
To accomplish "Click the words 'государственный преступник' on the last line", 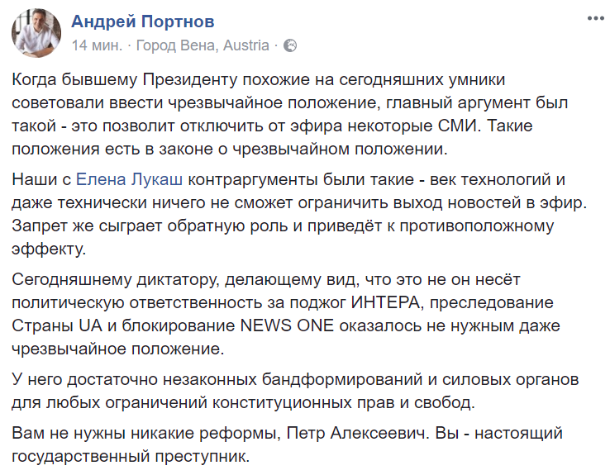I will pyautogui.click(x=130, y=455).
